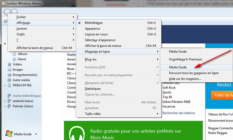Click the Autre média icon in the sidebar

[9, 80]
